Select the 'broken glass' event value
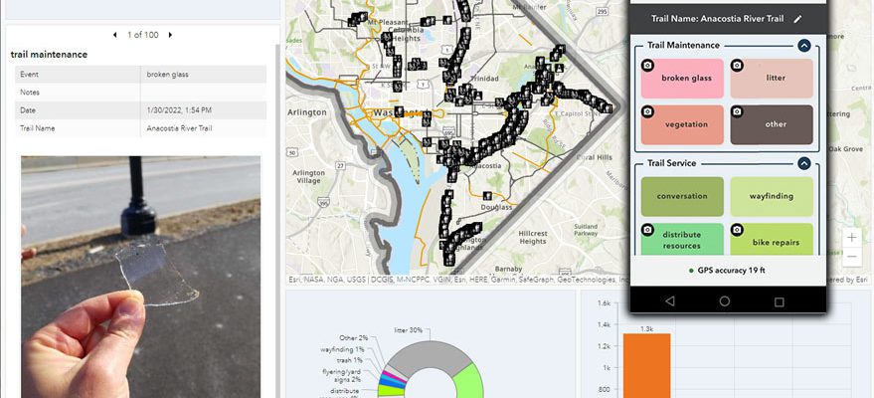The width and height of the screenshot is (874, 398). tap(167, 75)
